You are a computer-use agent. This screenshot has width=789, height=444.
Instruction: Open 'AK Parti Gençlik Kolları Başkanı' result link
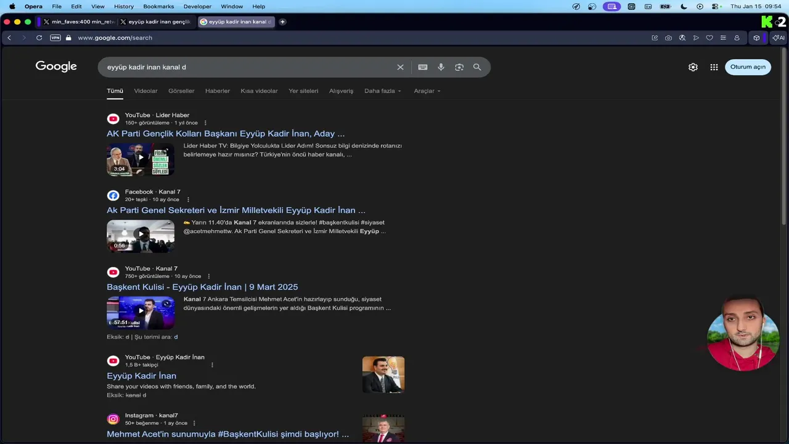coord(226,134)
